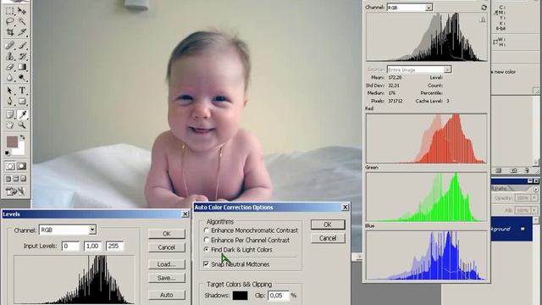Open Channel dropdown in Histogram panel
The image size is (542, 305).
pyautogui.click(x=429, y=8)
